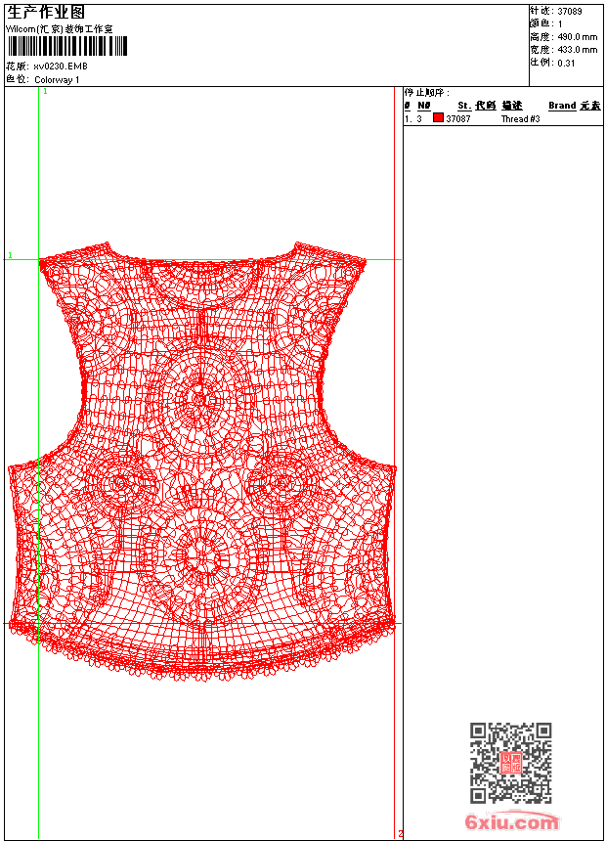Viewport: 606px width, 841px height.
Task: Click the 'Brand' column header
Action: tap(562, 106)
